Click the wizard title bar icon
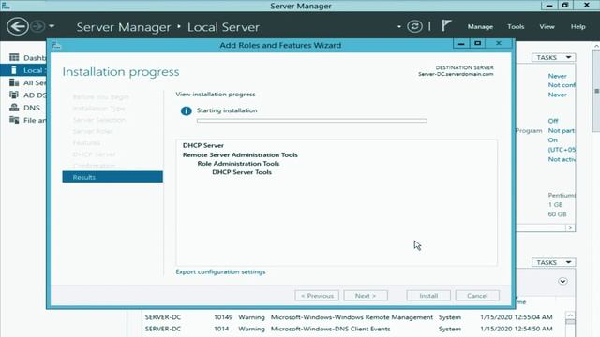The width and height of the screenshot is (600, 337). (56, 46)
